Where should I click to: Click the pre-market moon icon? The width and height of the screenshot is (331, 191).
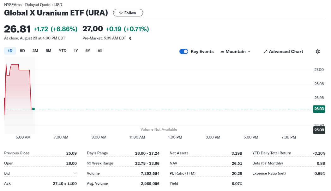[130, 38]
